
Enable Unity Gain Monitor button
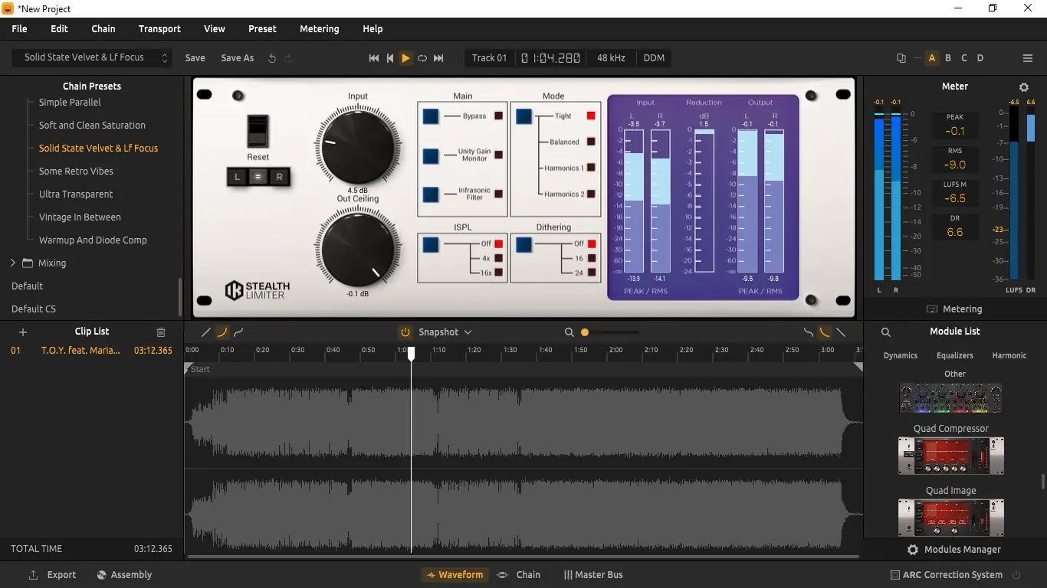431,155
